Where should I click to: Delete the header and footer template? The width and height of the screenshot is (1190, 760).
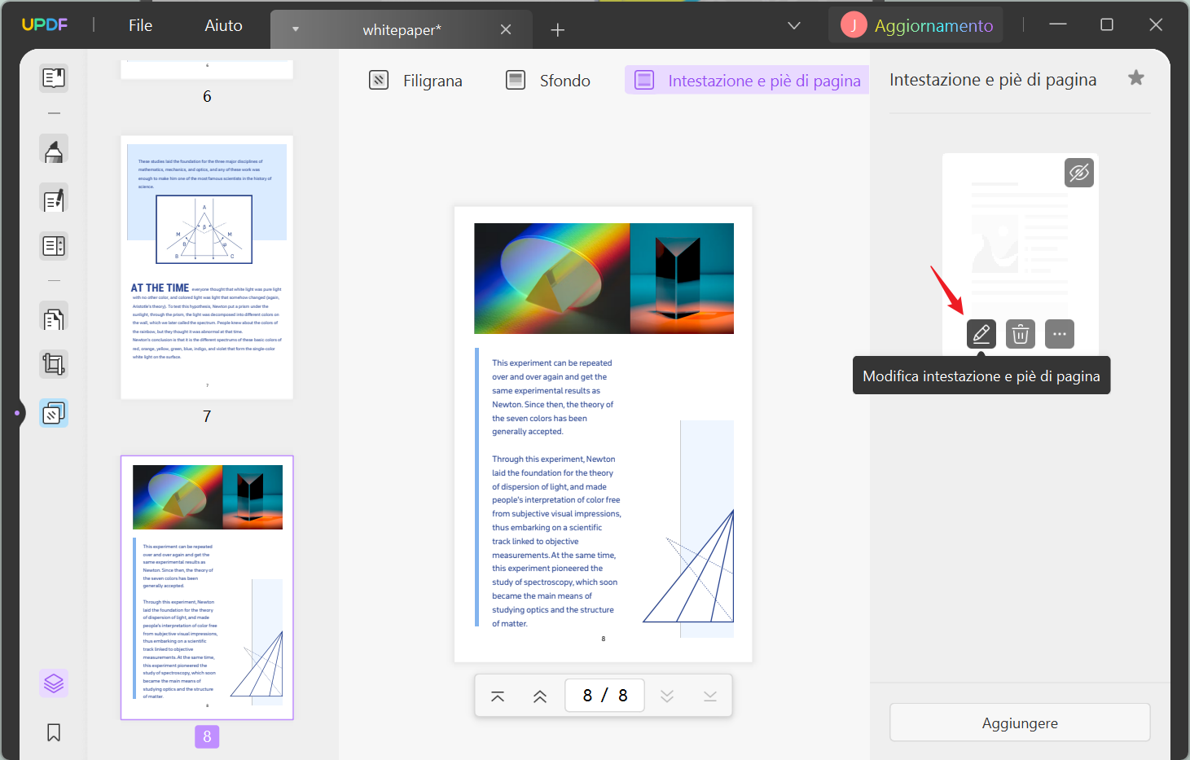pyautogui.click(x=1020, y=334)
